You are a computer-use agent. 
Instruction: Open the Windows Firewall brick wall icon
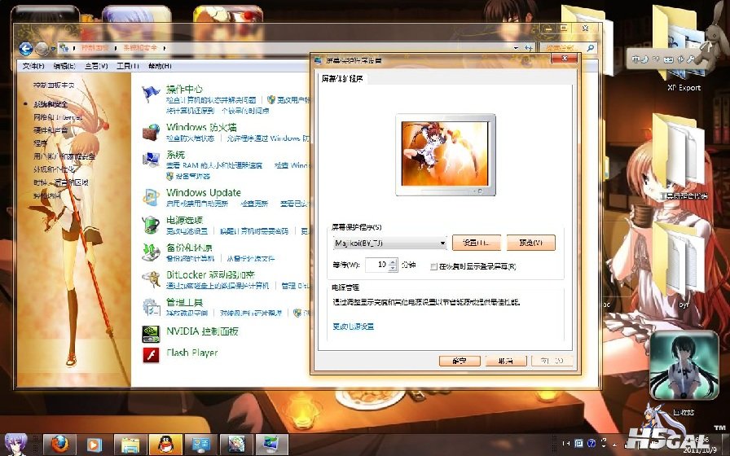tap(151, 132)
